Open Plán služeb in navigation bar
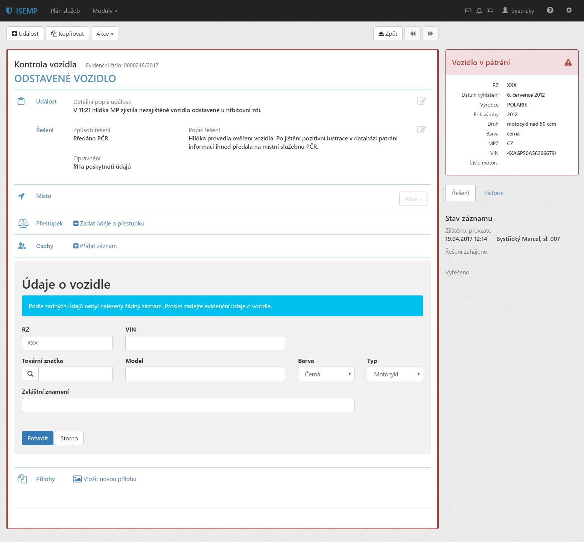This screenshot has height=542, width=584. pos(65,11)
